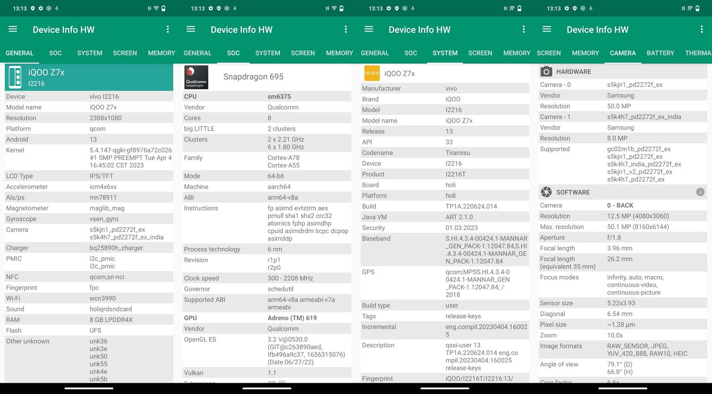Image resolution: width=712 pixels, height=394 pixels.
Task: Tap Java VM value 'ART 2.1.0'
Action: tap(459, 217)
